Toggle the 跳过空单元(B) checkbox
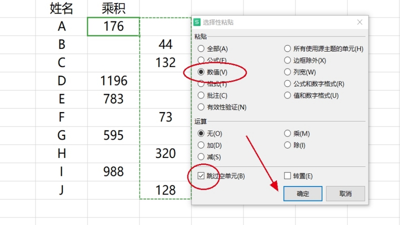The width and height of the screenshot is (400, 225). coord(201,176)
